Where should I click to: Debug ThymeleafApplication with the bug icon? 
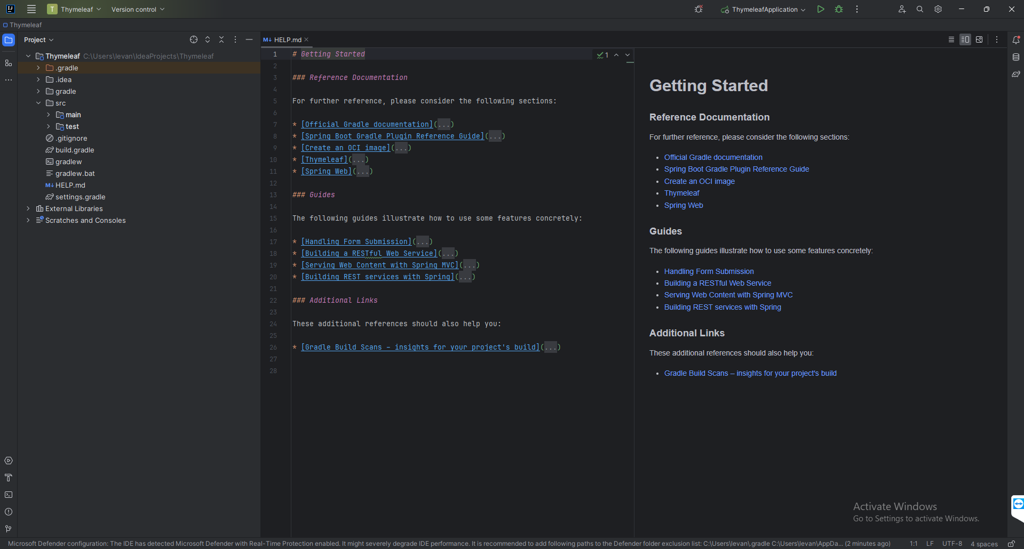(x=839, y=9)
